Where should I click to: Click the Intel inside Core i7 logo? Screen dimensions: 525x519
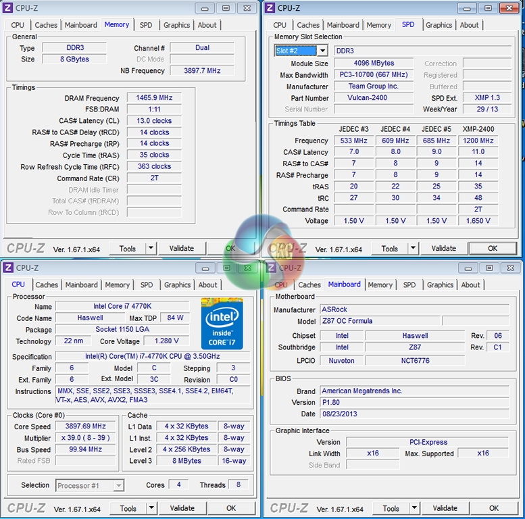coord(222,322)
